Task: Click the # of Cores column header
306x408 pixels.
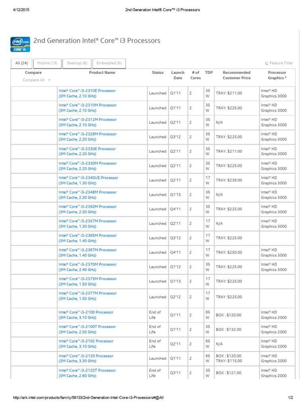Action: tap(196, 75)
